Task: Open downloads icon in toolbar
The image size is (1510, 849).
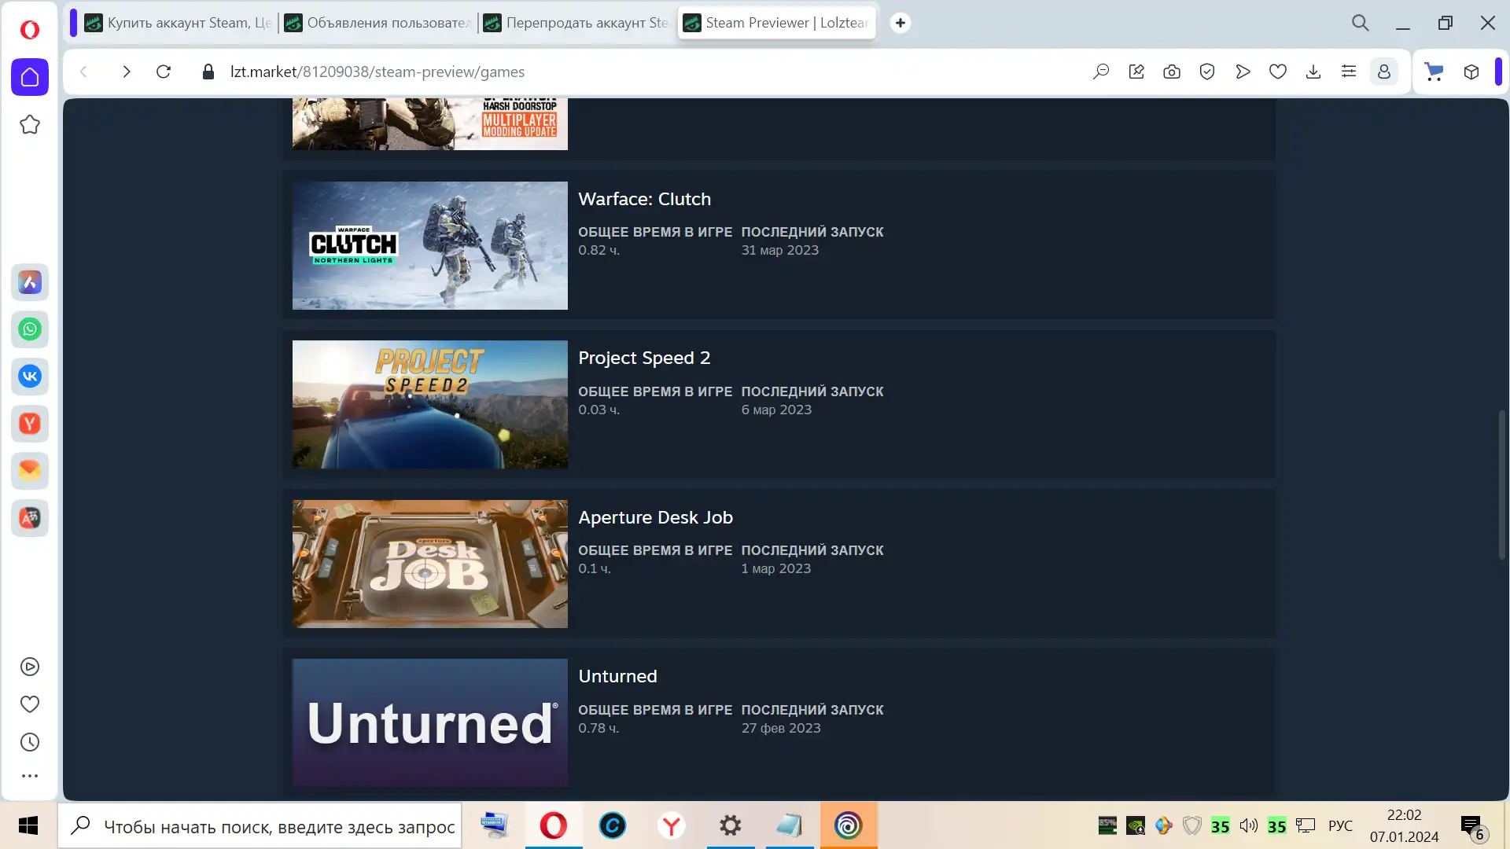Action: coord(1313,72)
